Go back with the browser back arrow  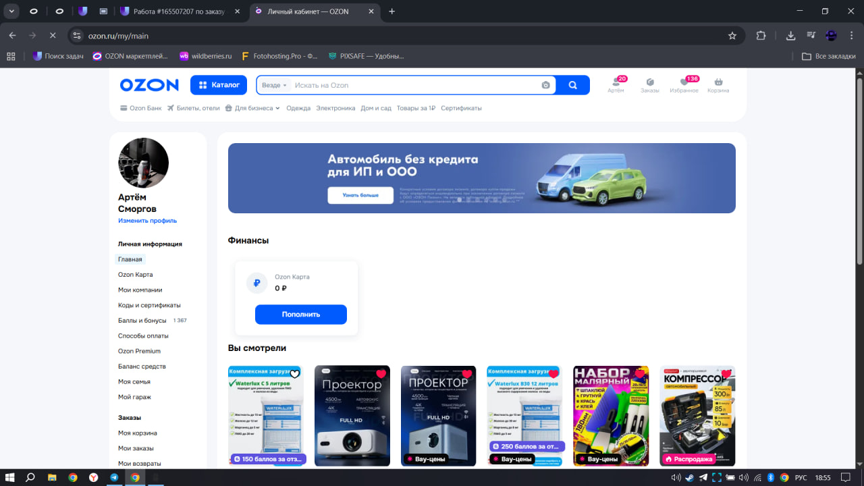tap(12, 36)
